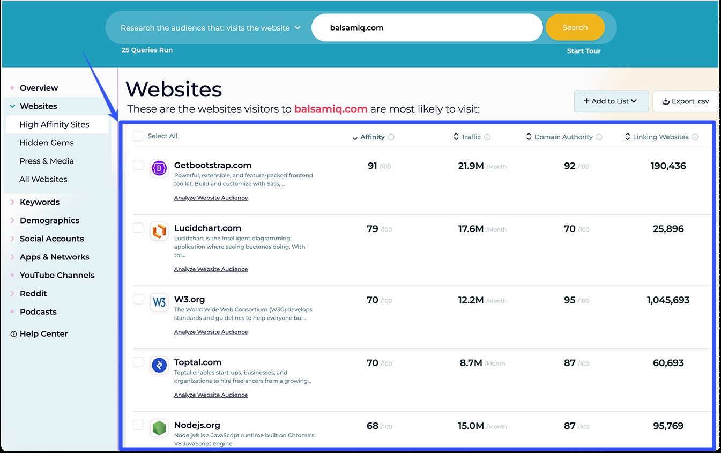Collapse the Websites section in sidebar
The width and height of the screenshot is (721, 453).
pos(12,106)
